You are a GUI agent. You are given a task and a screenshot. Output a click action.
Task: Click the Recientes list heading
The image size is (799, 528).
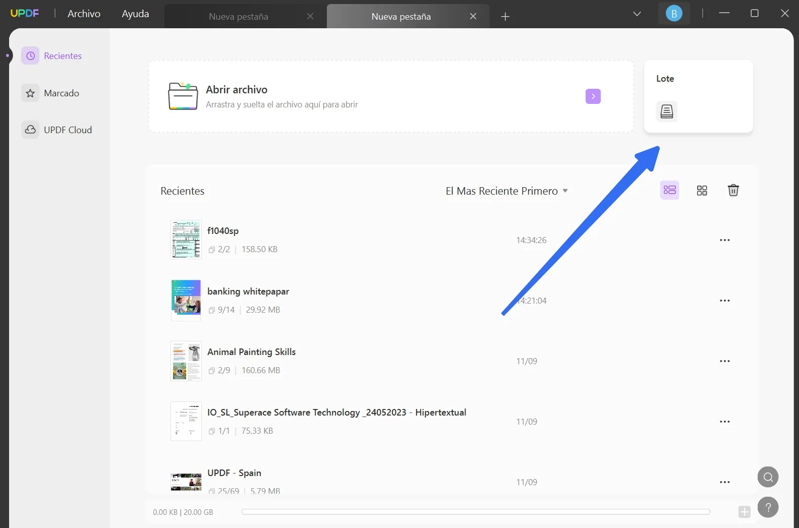(x=183, y=191)
